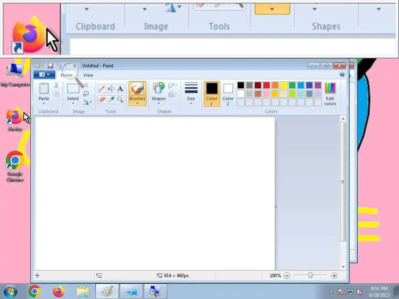Click the right-edge canvas resize handle
399x299 pixels.
click(x=275, y=207)
